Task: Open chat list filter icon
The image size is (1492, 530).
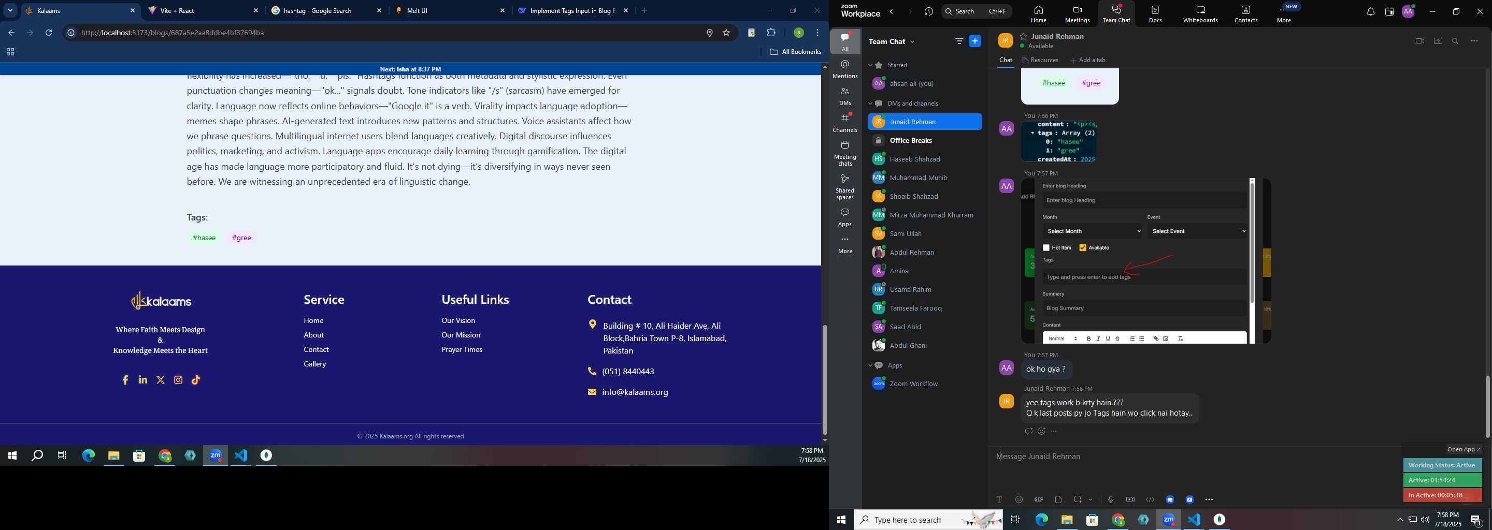Action: click(x=958, y=41)
